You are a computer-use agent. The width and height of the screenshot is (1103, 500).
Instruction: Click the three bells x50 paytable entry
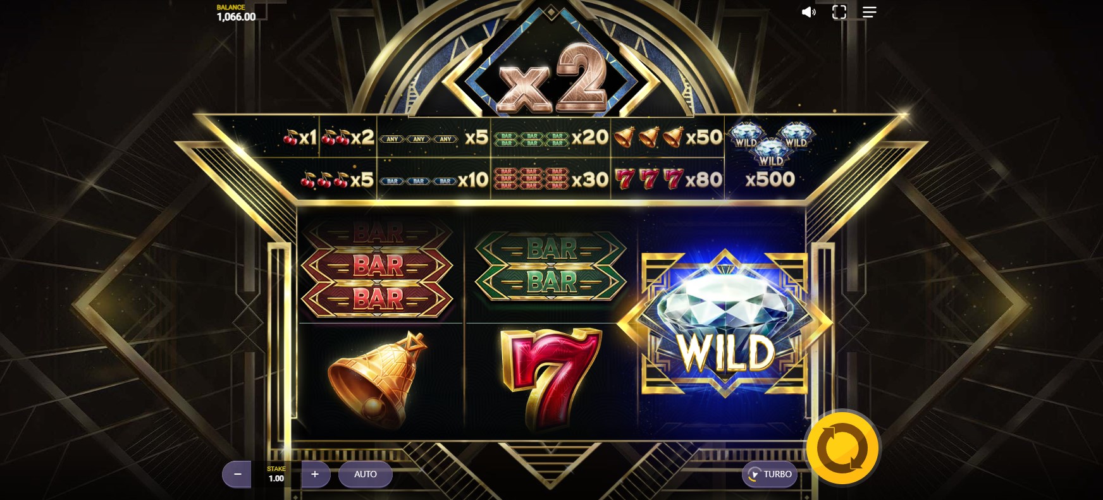(x=668, y=137)
